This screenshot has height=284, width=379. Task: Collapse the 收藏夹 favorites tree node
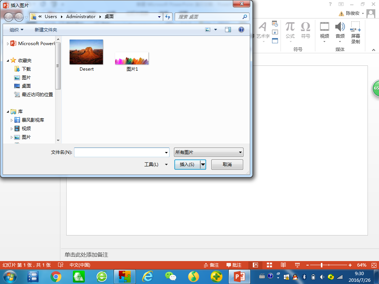(8, 61)
